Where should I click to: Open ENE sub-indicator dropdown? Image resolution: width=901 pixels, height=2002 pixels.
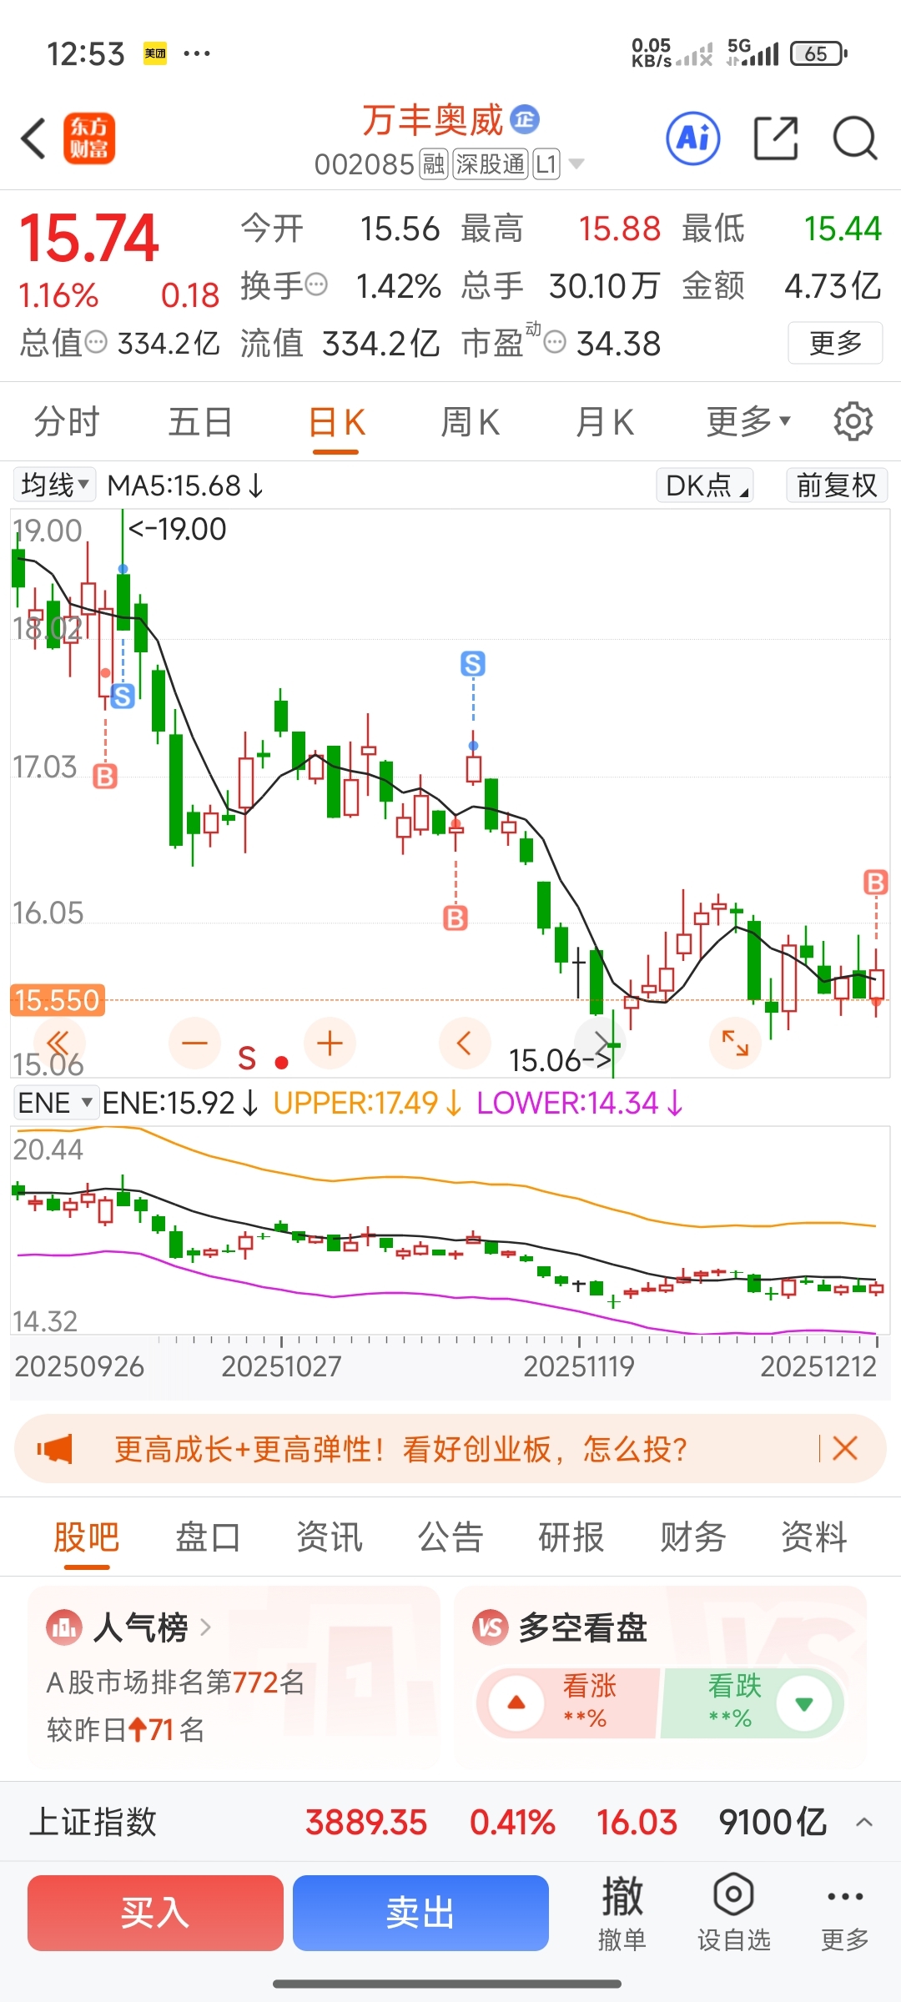(55, 1103)
